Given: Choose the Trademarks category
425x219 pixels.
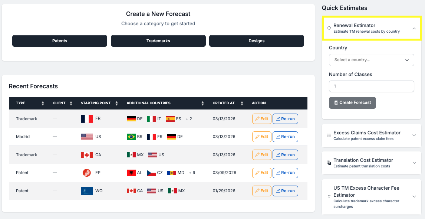Looking at the screenshot, I should pyautogui.click(x=158, y=41).
